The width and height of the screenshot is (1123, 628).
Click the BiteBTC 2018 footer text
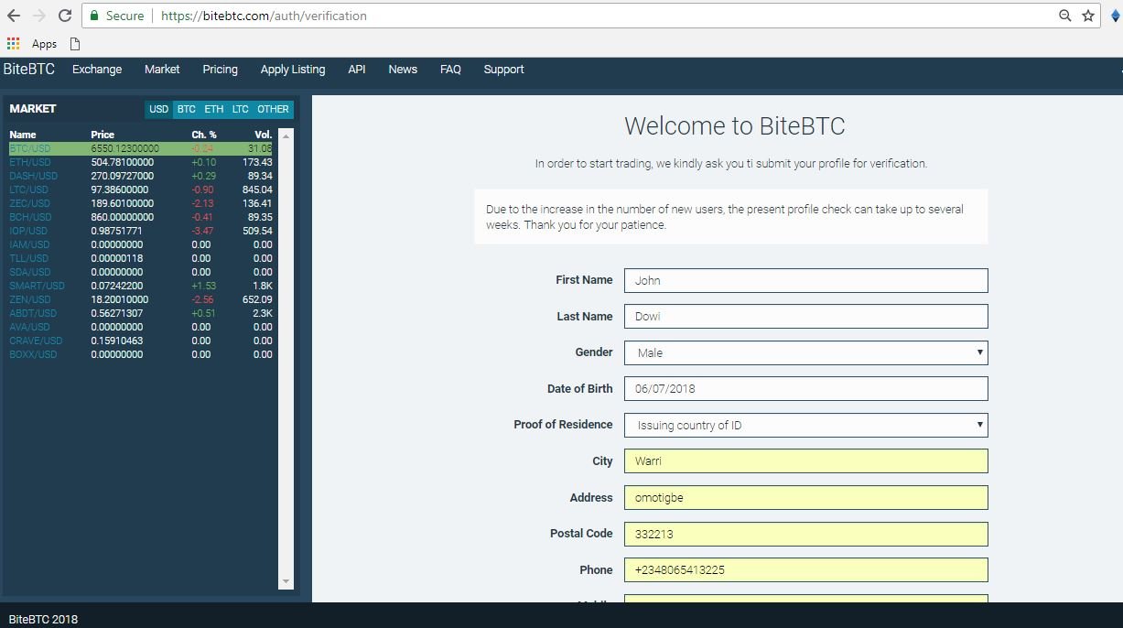43,619
